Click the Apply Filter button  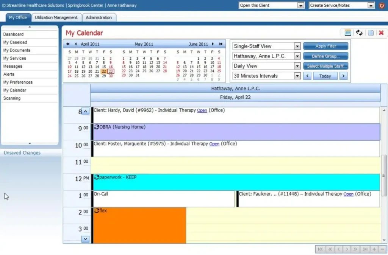325,45
